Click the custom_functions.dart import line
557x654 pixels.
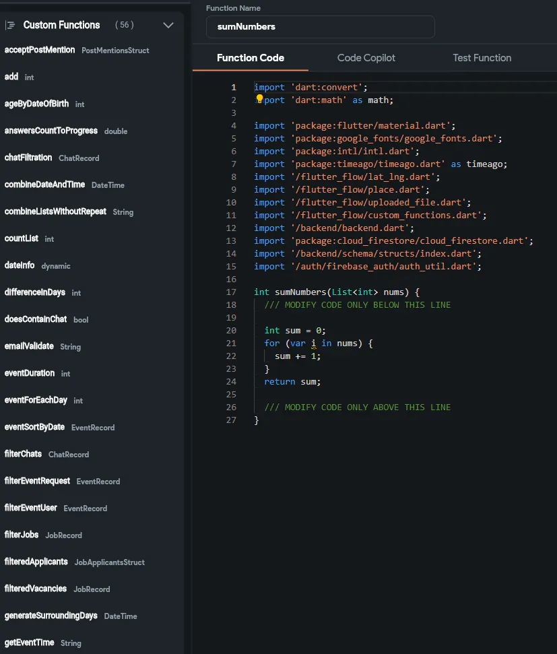pyautogui.click(x=370, y=216)
